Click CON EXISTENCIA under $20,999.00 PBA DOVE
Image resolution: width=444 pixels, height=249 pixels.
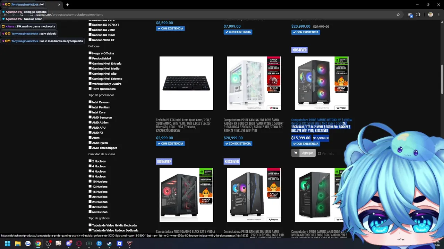pyautogui.click(x=238, y=144)
